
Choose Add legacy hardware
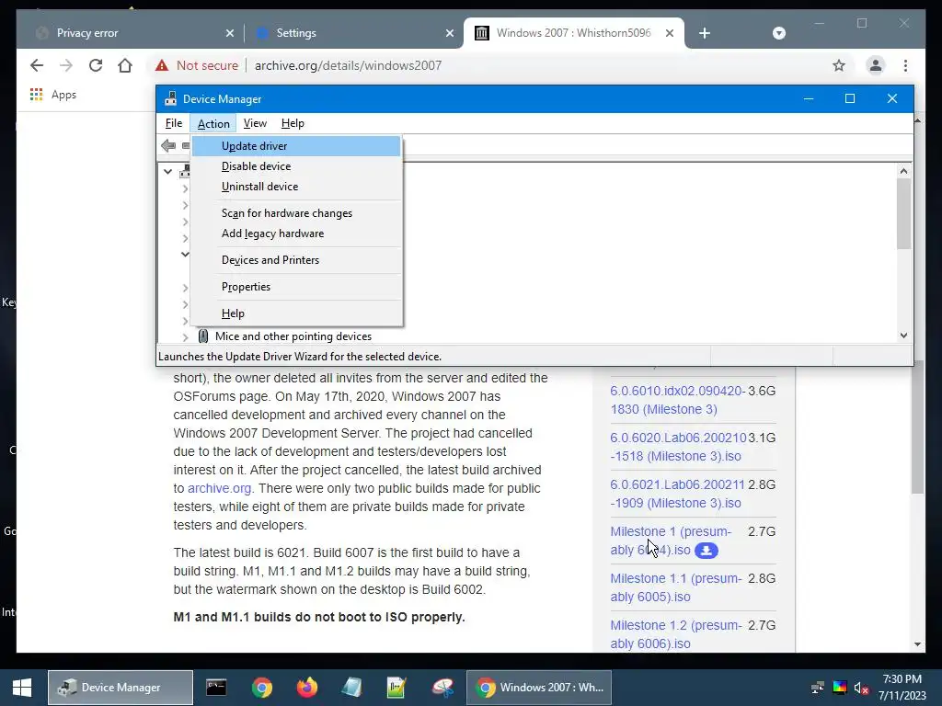tap(296, 233)
